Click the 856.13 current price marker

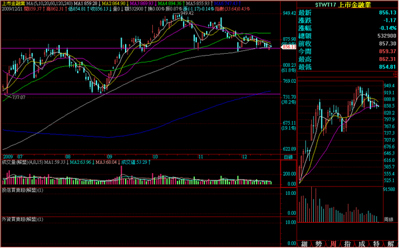coord(289,46)
